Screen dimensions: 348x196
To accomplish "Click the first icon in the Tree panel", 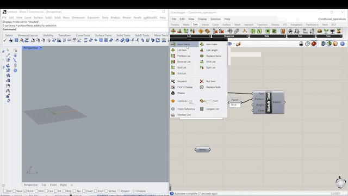I will [320, 31].
